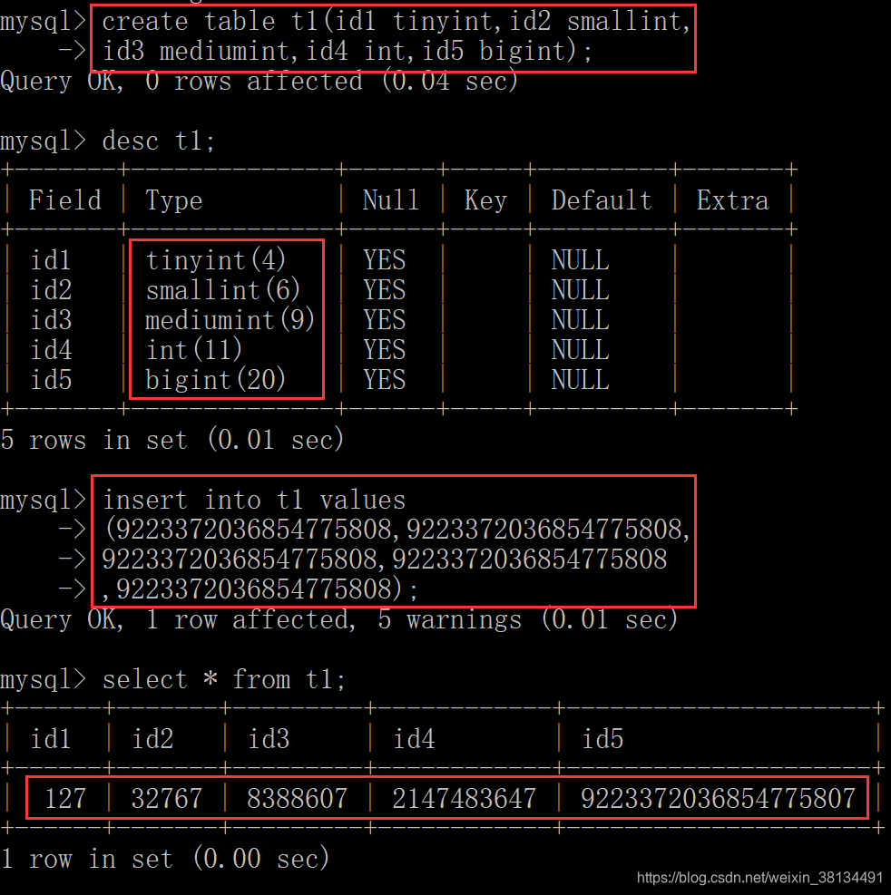Click 'mediumint(9)' type cell

(x=230, y=319)
